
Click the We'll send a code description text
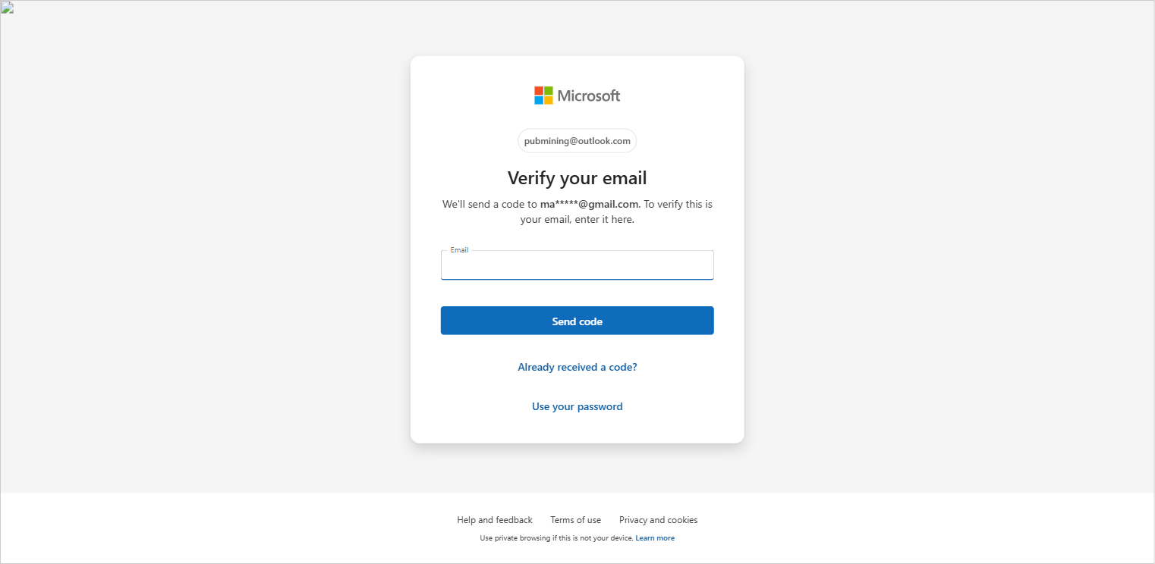click(577, 211)
